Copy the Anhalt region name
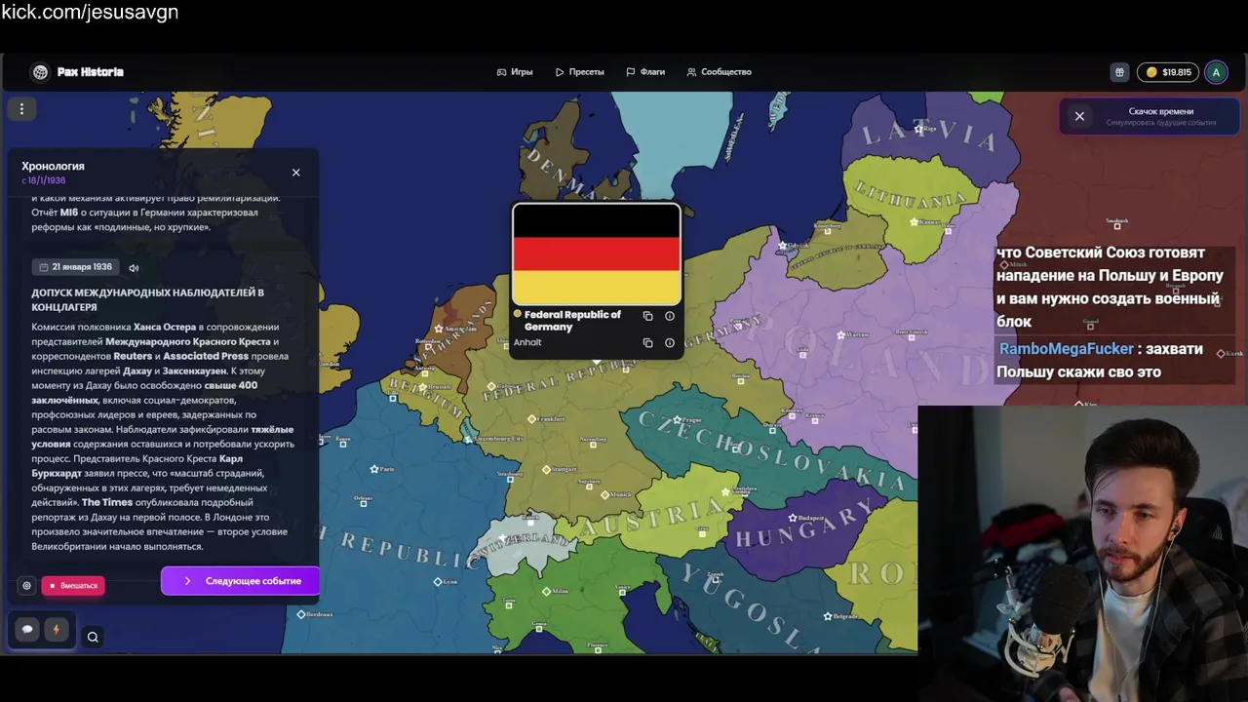This screenshot has height=702, width=1248. pyautogui.click(x=647, y=343)
